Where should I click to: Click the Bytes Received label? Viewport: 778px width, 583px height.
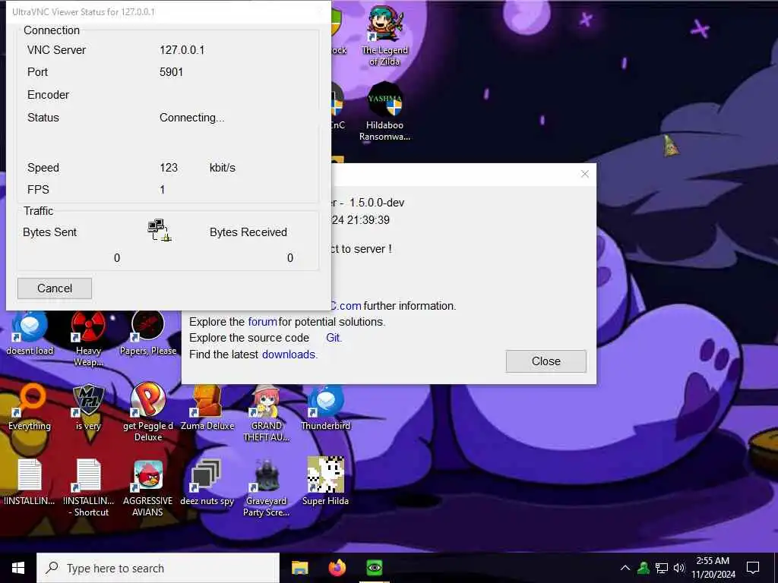tap(248, 232)
